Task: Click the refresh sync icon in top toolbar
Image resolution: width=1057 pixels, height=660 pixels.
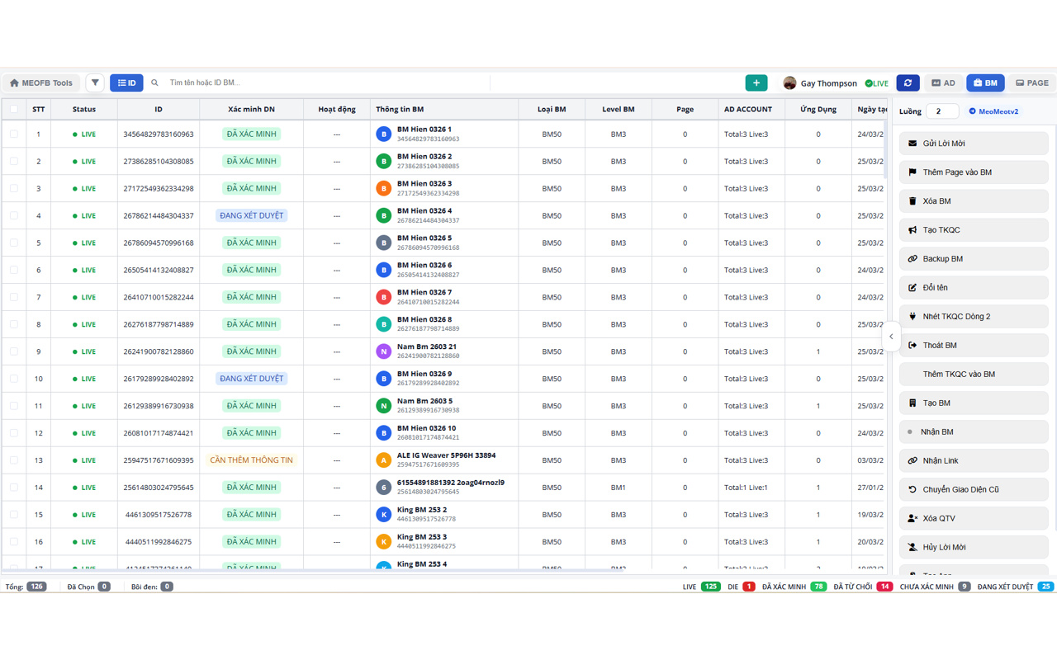Action: [908, 82]
